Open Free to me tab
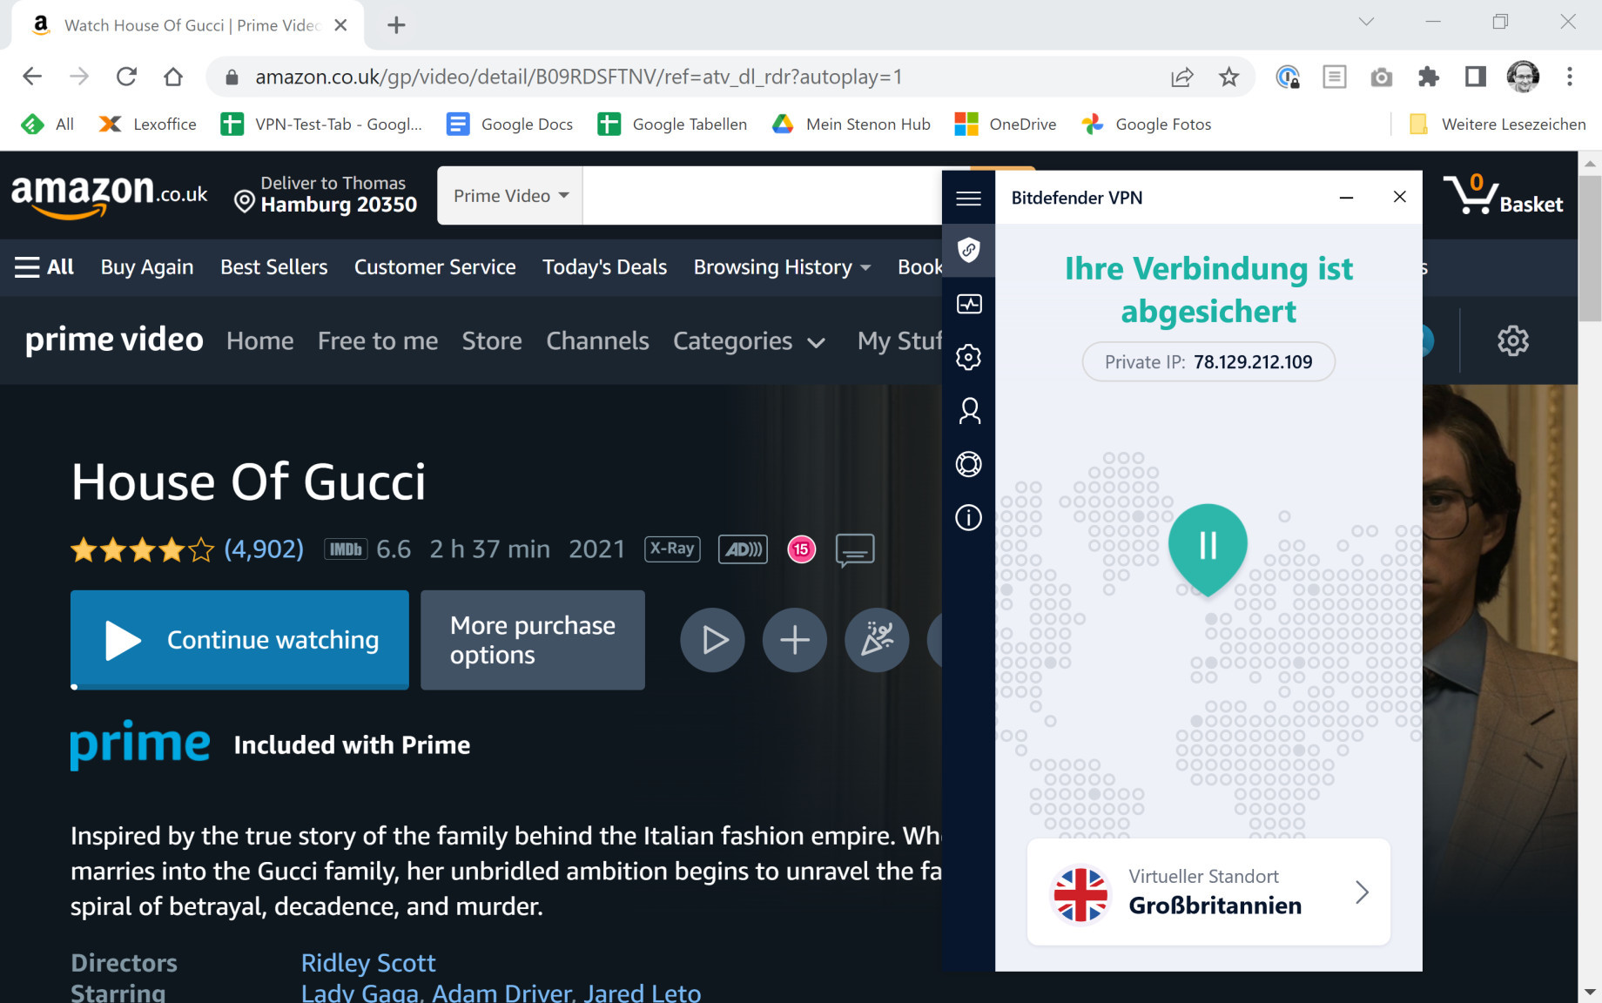1602x1003 pixels. (x=378, y=340)
